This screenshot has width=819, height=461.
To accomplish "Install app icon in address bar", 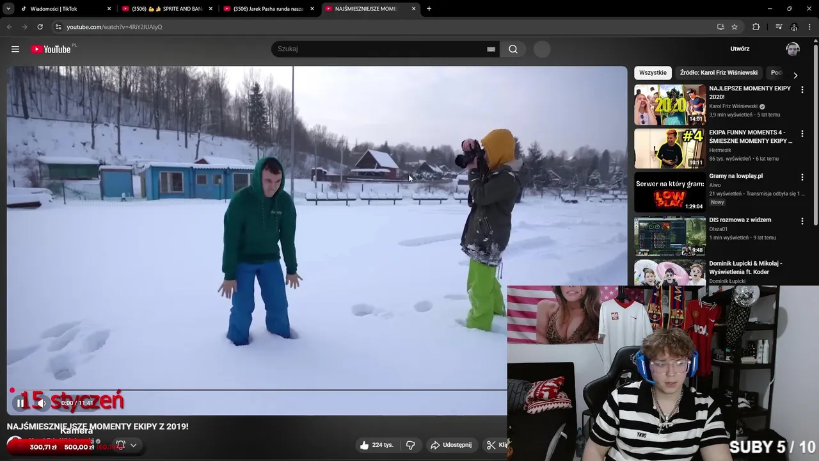I will tap(720, 27).
